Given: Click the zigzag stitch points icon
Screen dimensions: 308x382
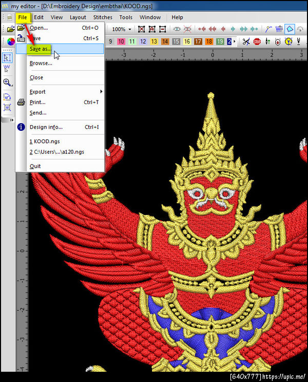Looking at the screenshot, I should click(279, 29).
